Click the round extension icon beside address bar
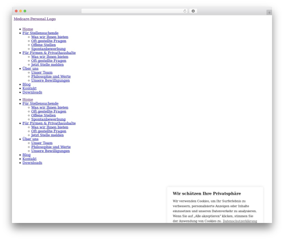284x240 pixels. pos(193,11)
